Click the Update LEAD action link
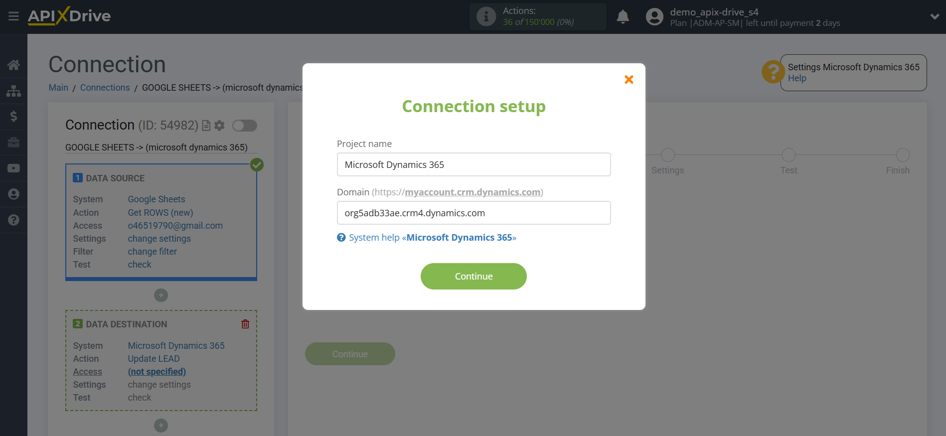946x436 pixels. [154, 359]
